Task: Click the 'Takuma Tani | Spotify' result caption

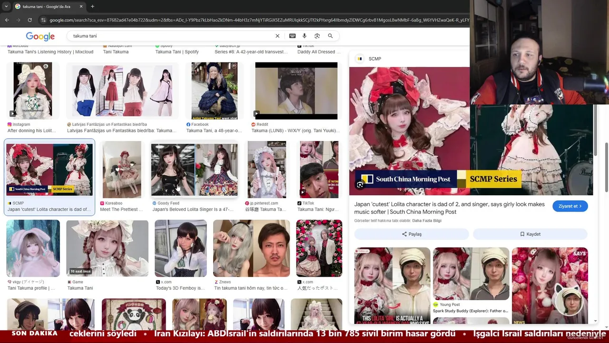Action: click(x=177, y=52)
